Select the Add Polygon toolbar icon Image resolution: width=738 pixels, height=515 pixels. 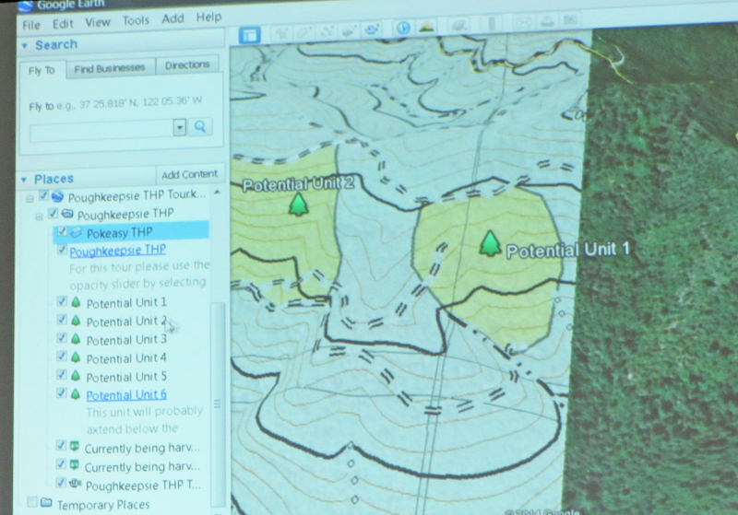coord(304,32)
